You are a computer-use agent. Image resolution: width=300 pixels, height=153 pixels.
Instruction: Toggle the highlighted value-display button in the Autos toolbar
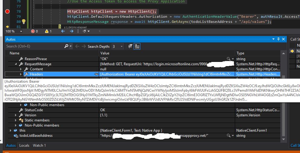(x=137, y=46)
